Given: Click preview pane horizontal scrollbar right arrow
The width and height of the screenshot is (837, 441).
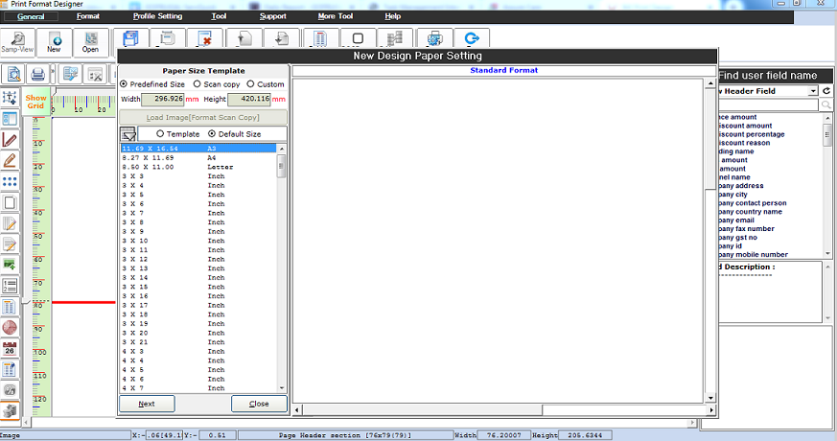Looking at the screenshot, I should click(x=711, y=410).
